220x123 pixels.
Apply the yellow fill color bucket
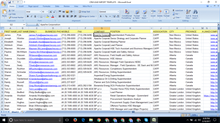pos(48,16)
